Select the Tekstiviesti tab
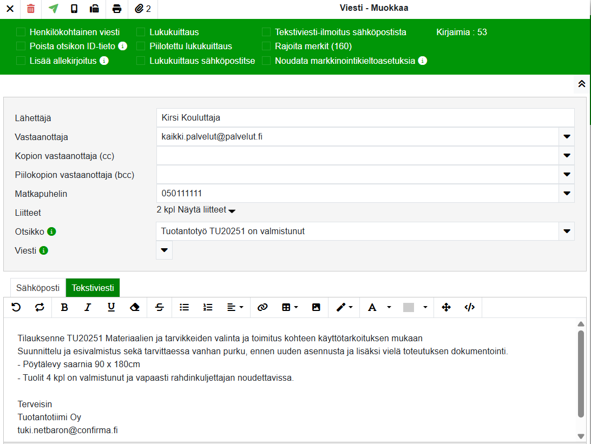Viewport: 591px width, 444px height. click(93, 288)
